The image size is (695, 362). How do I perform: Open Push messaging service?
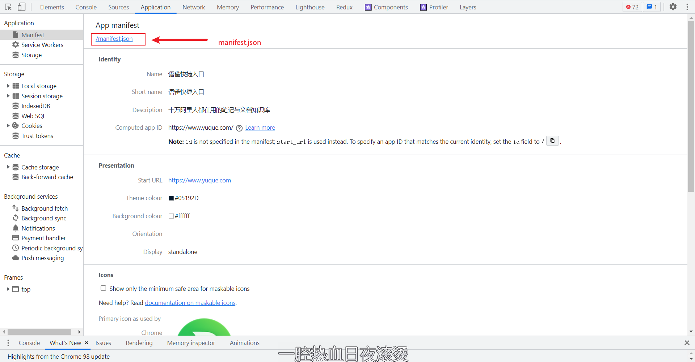click(42, 258)
